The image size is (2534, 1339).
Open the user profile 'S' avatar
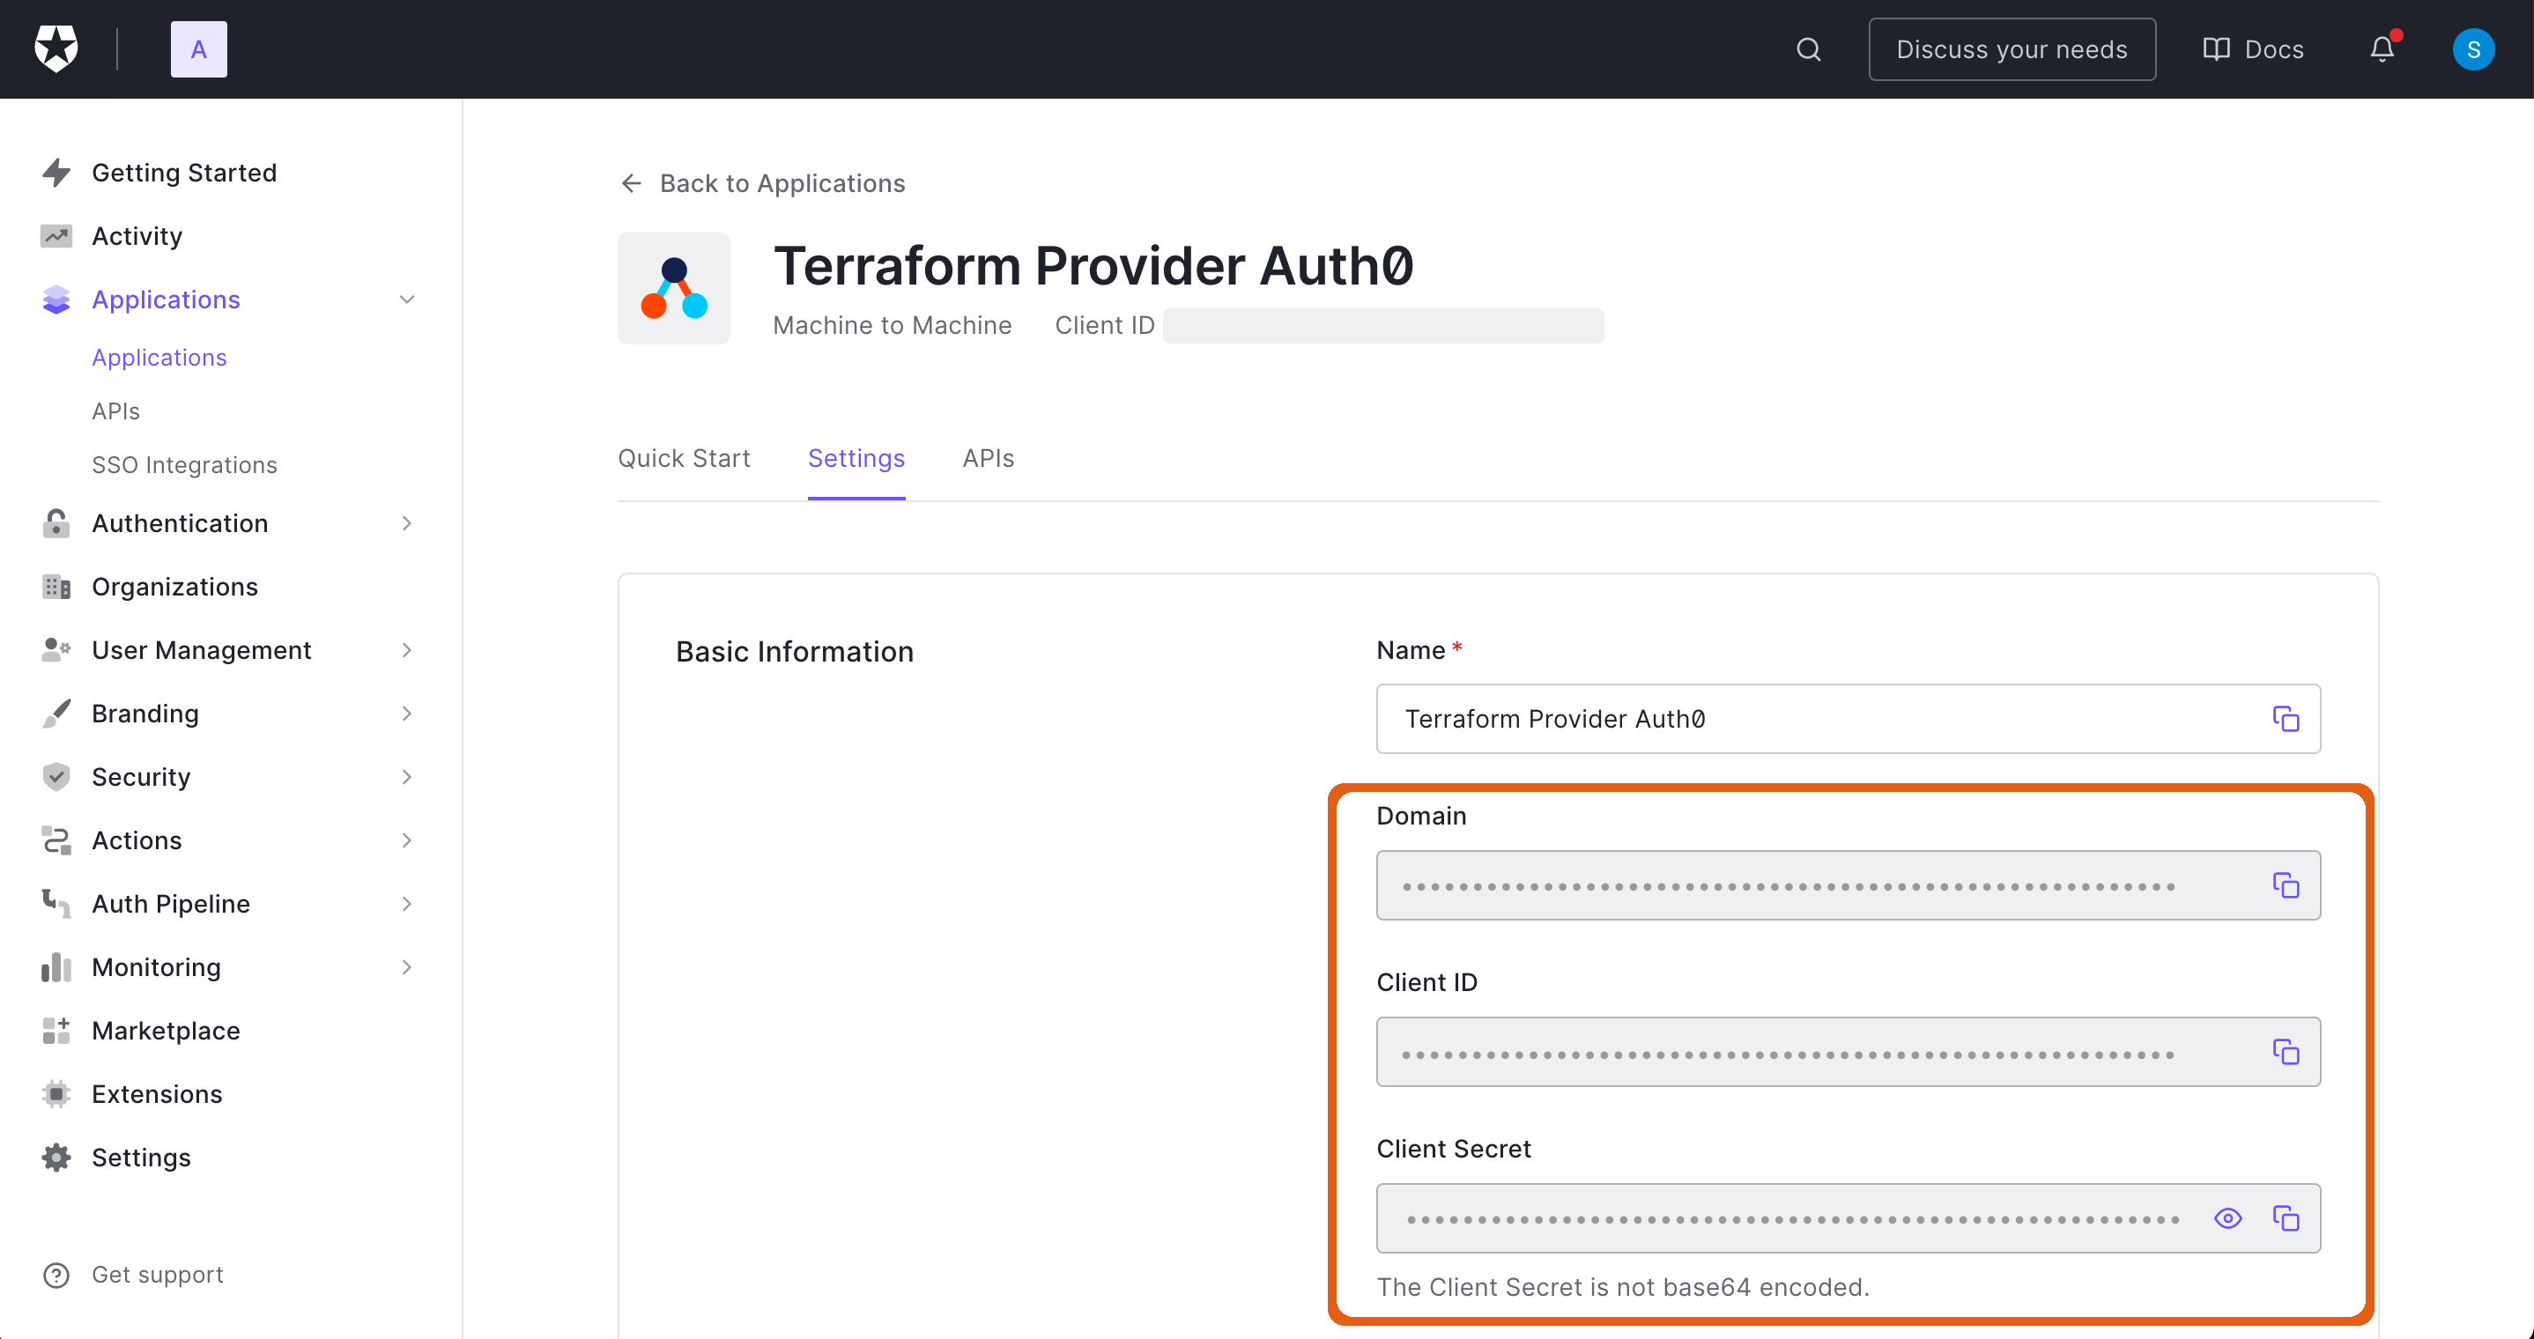click(x=2473, y=49)
